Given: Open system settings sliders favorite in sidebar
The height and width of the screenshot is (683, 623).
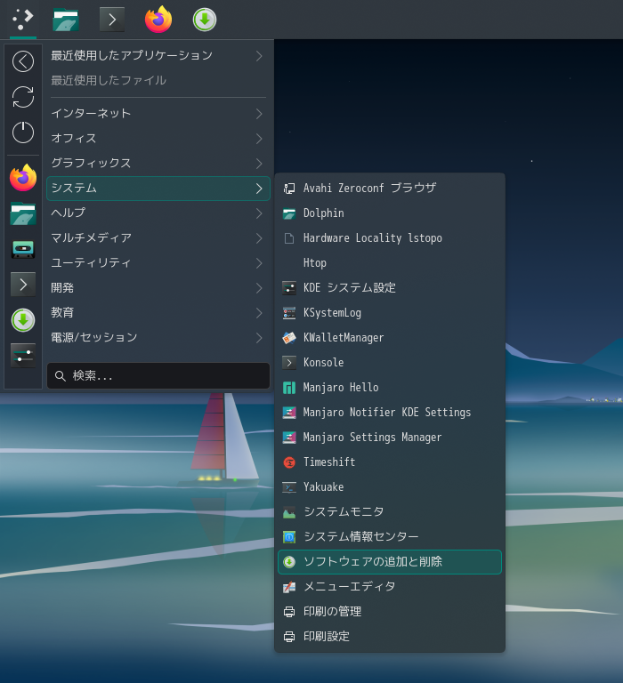Looking at the screenshot, I should 23,356.
